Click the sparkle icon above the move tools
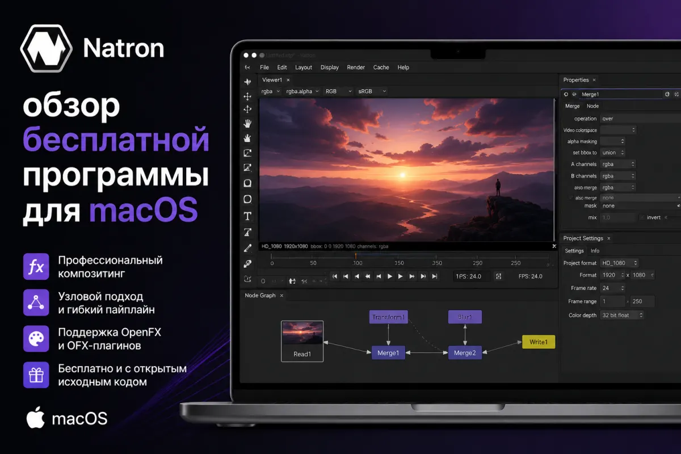681x454 pixels. (x=247, y=82)
